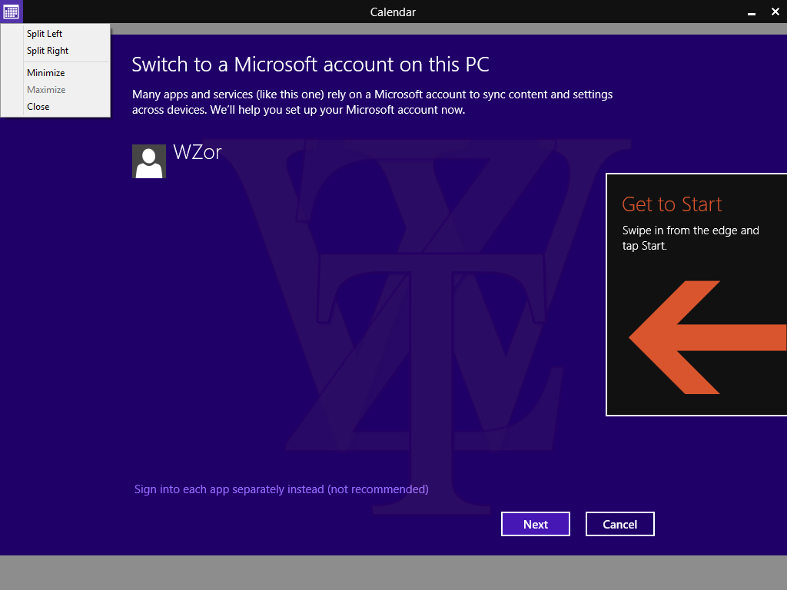Select Minimize in the context menu
This screenshot has height=590, width=787.
pos(46,73)
